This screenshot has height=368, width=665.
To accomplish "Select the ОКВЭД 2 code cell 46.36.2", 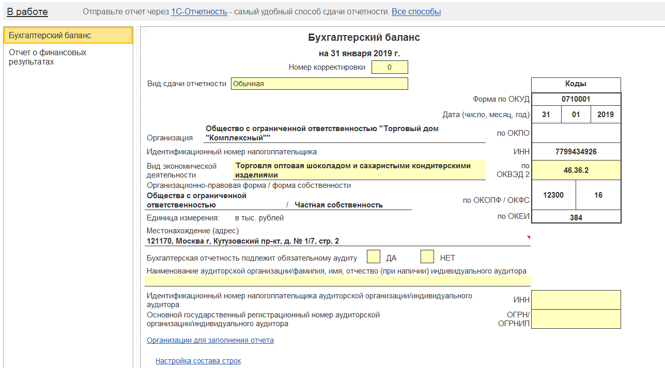I will [576, 170].
